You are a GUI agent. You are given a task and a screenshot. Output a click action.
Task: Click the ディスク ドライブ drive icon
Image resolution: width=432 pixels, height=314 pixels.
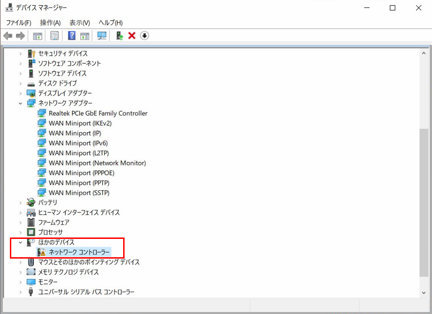[x=31, y=84]
